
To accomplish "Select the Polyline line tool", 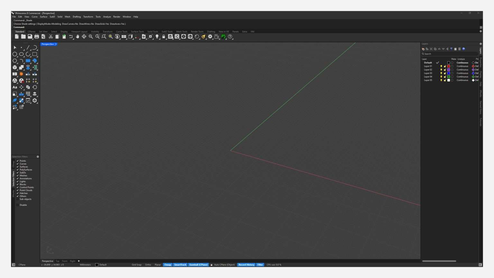I will (28, 47).
